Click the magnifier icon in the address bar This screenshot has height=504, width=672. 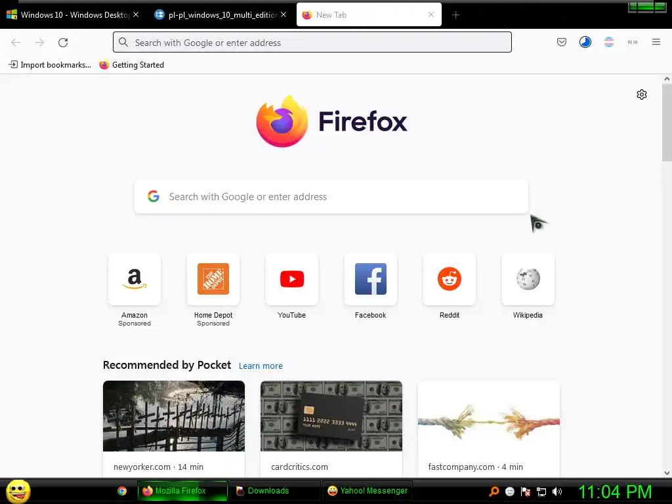(123, 42)
